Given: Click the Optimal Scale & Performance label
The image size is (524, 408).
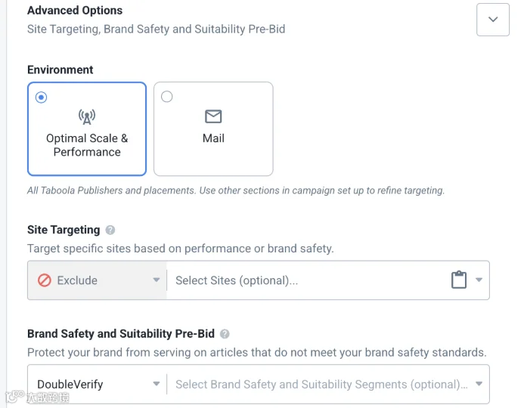Looking at the screenshot, I should 87,145.
